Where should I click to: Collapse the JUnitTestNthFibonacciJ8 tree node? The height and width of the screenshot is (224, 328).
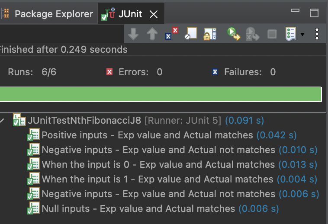click(3, 120)
